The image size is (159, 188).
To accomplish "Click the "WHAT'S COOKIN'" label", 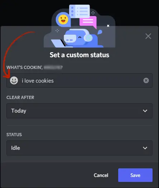I will (24, 68).
